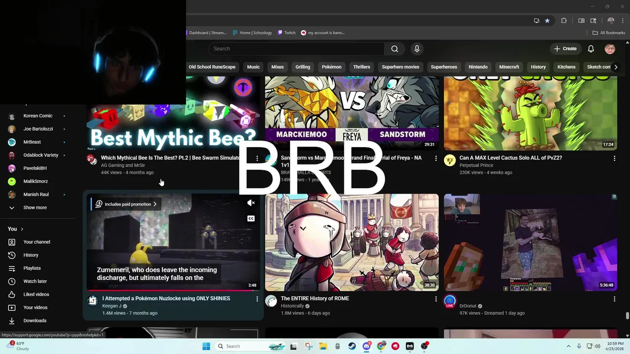Open Steam from the taskbar
The image size is (630, 354).
(x=352, y=346)
